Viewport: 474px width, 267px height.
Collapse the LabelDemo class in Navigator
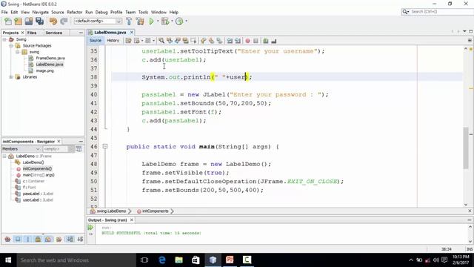click(4, 156)
